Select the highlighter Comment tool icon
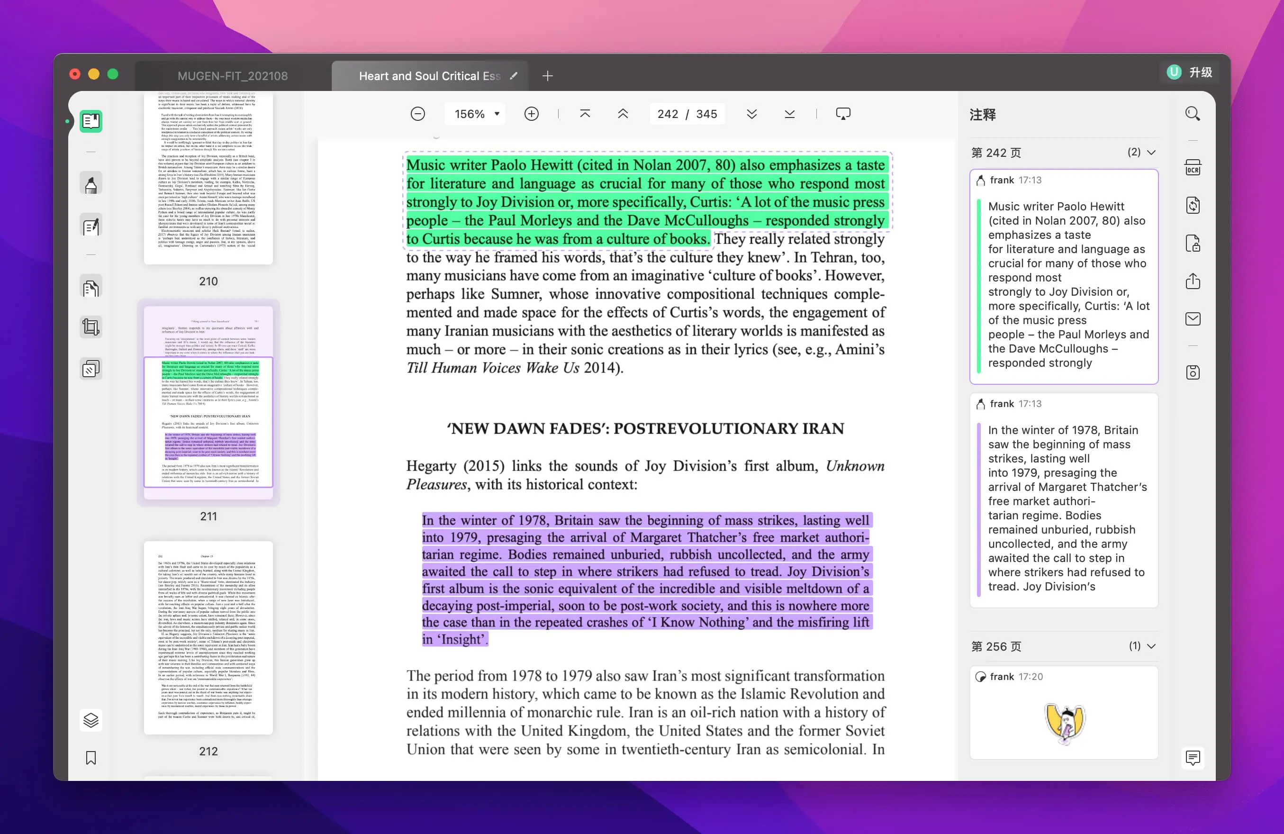 pos(90,184)
